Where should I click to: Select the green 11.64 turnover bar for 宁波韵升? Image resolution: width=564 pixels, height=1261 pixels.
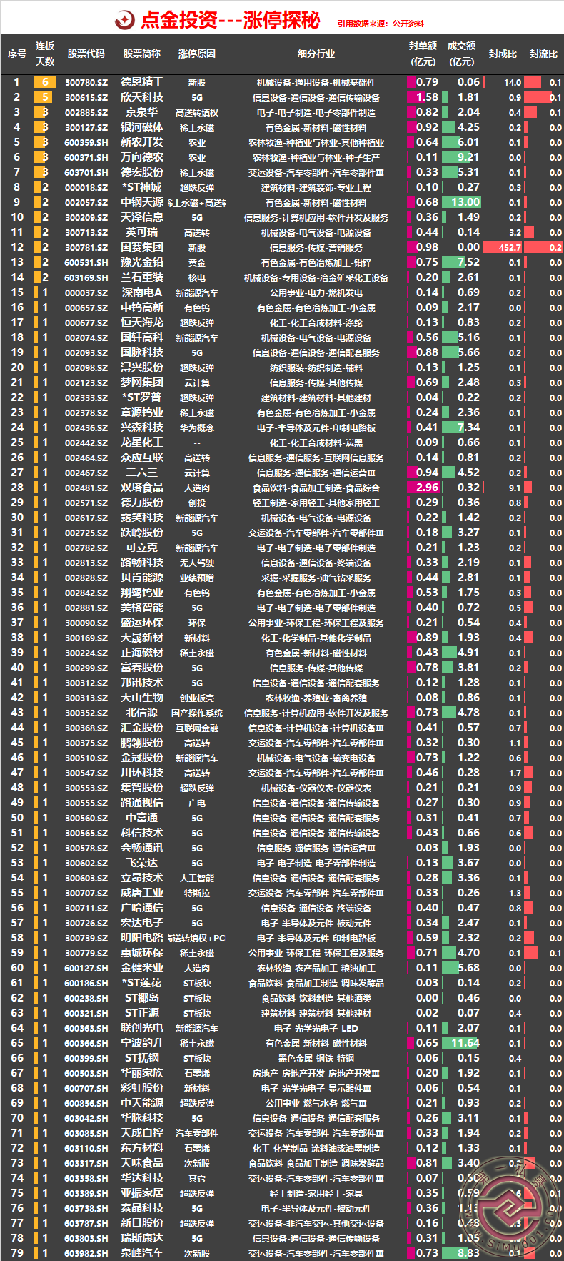(462, 1043)
